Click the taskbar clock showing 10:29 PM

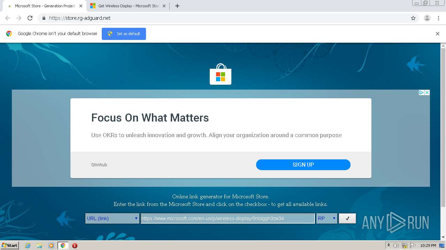tap(428, 245)
